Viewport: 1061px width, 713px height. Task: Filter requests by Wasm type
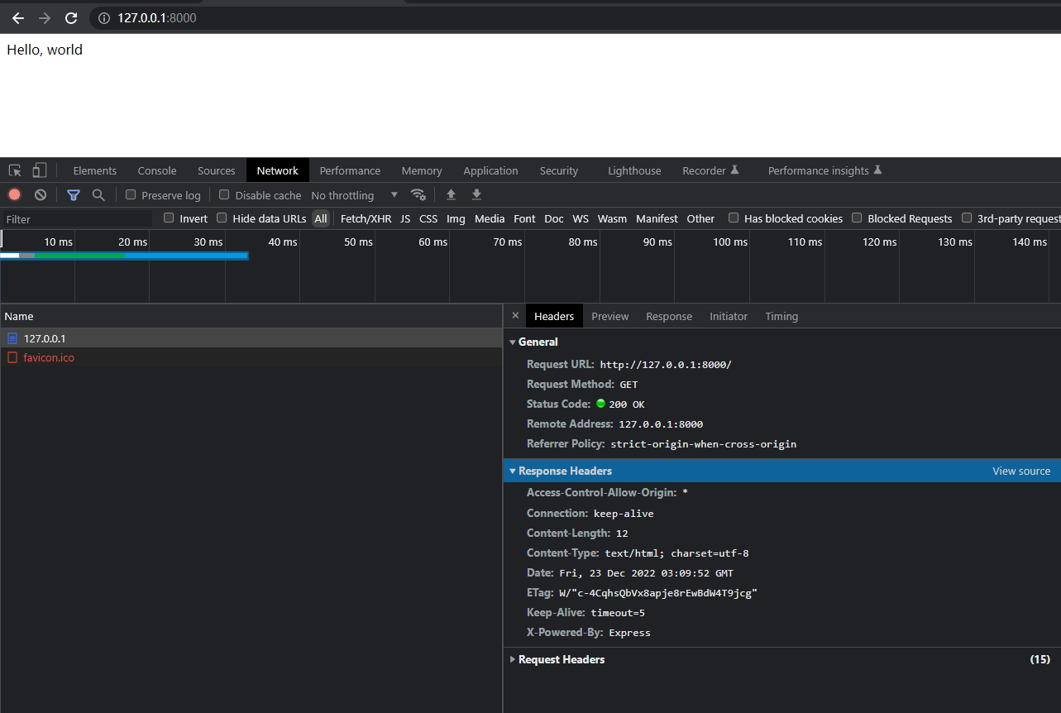(612, 218)
